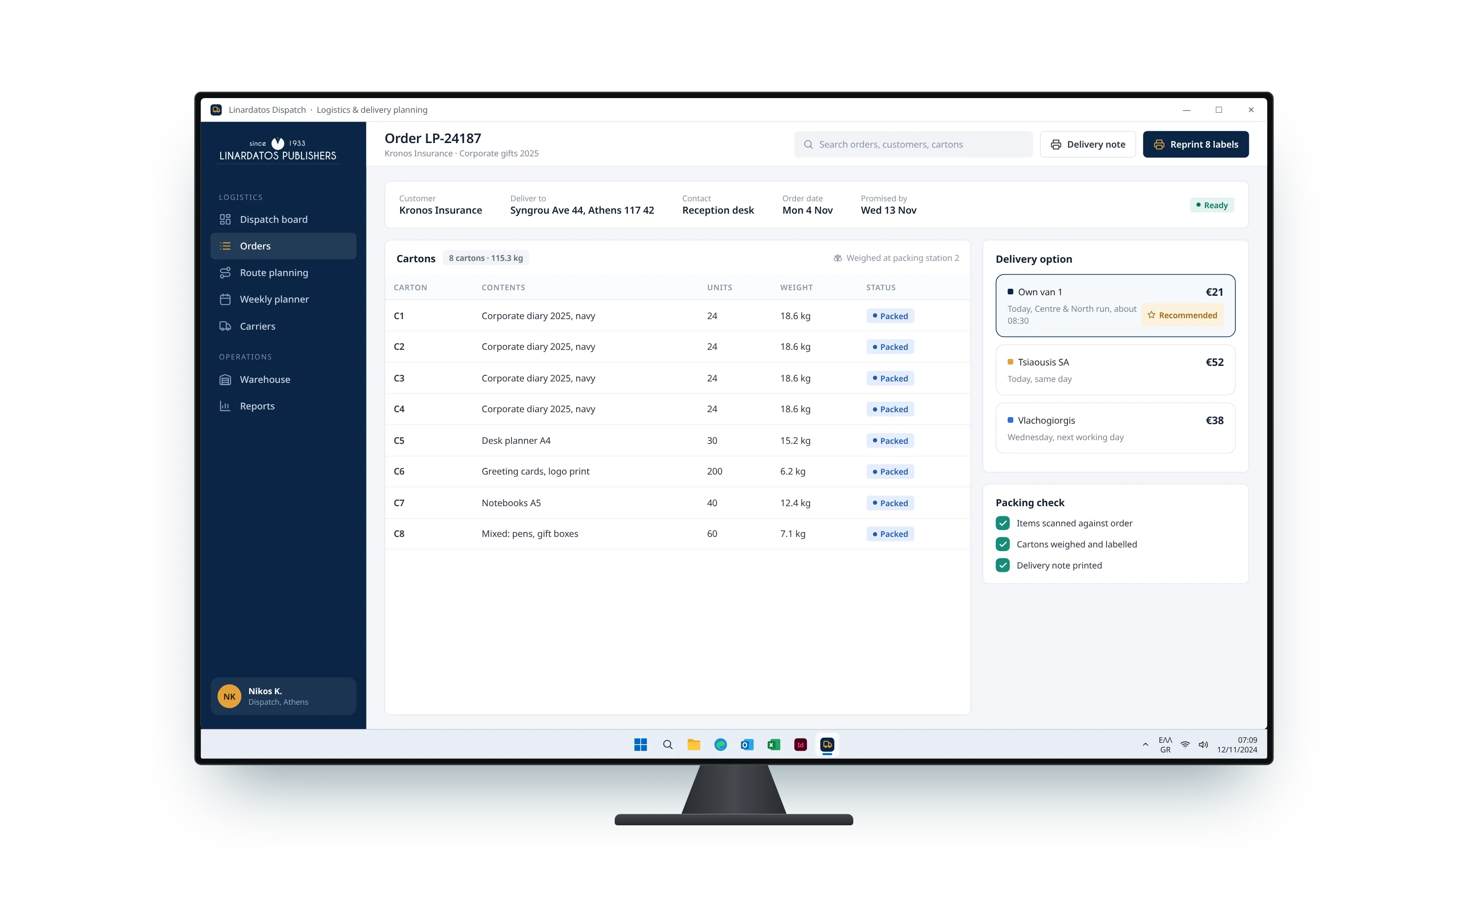Click the NK user avatar
The image size is (1468, 917).
pyautogui.click(x=229, y=697)
